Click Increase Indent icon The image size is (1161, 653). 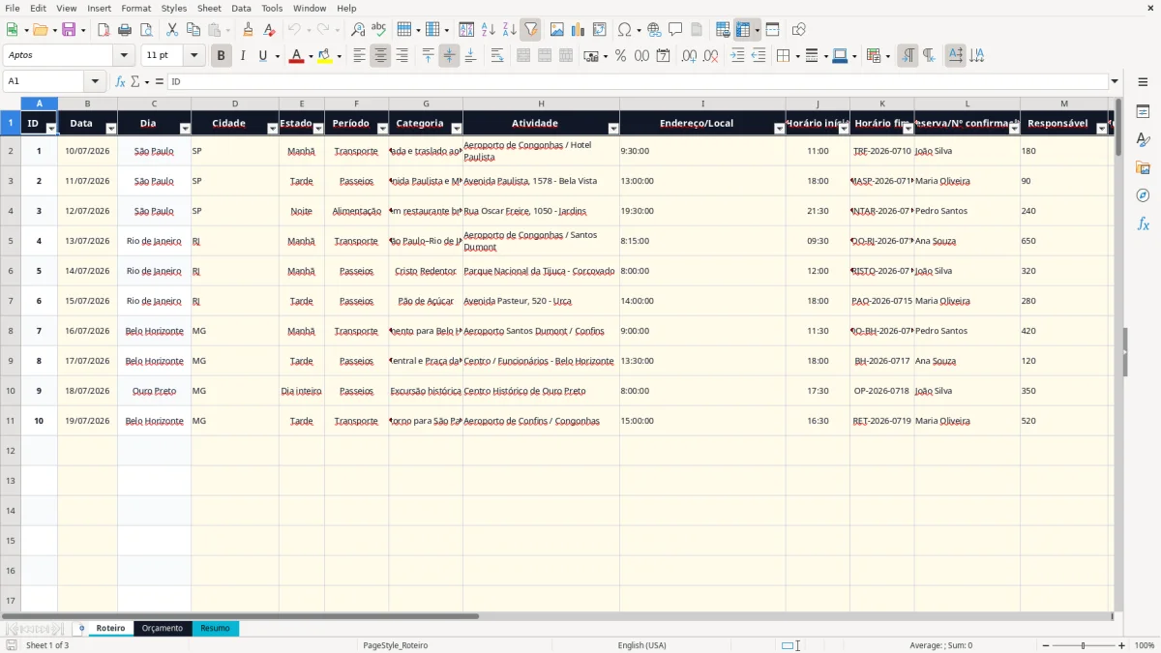click(737, 56)
